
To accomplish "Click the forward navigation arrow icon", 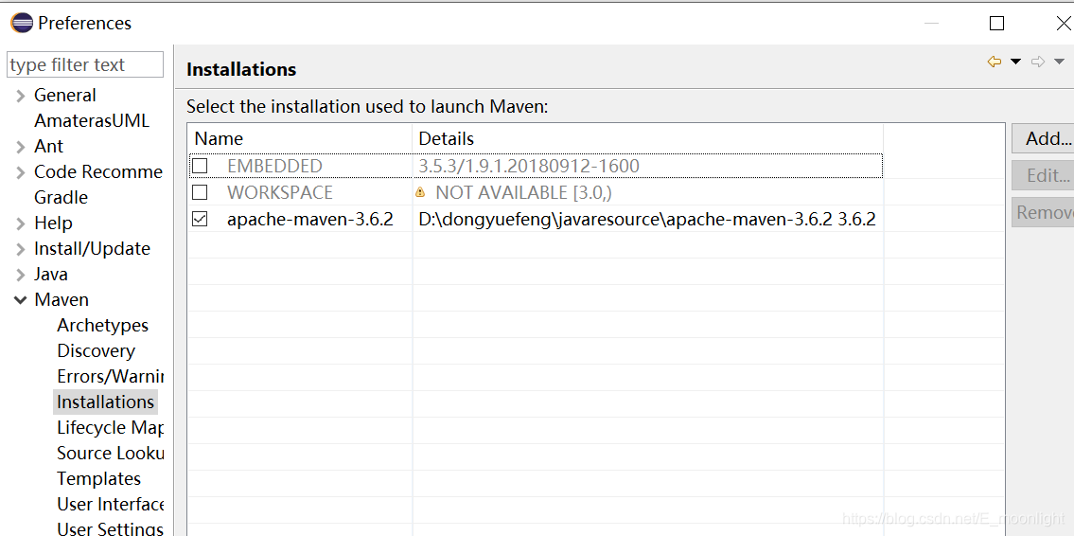I will [x=1038, y=62].
